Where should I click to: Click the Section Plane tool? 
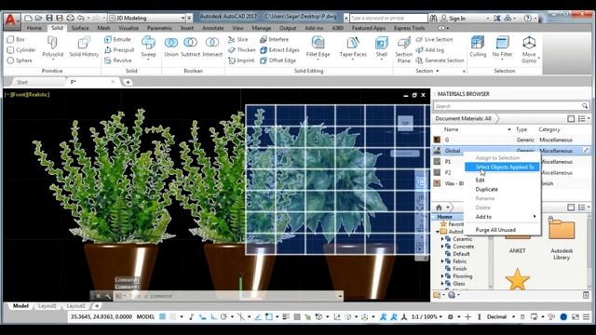(x=403, y=49)
